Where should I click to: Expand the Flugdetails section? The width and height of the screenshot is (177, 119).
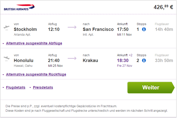tap(16, 87)
